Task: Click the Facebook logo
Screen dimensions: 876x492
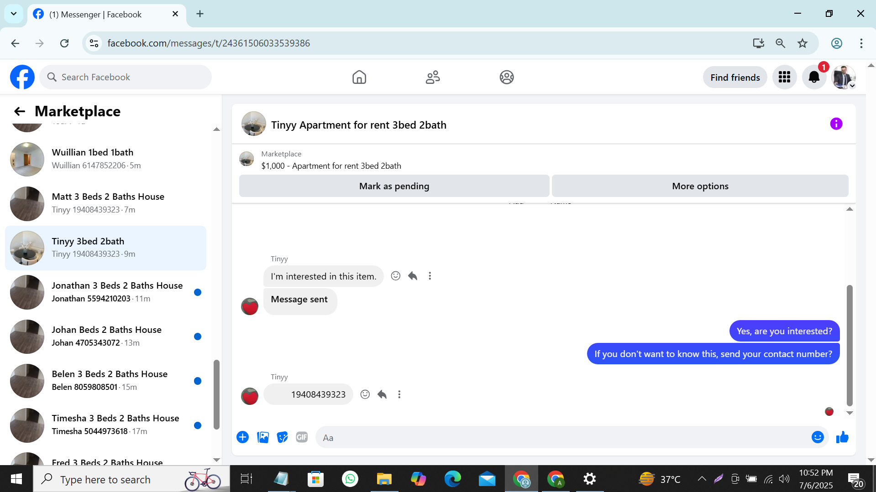Action: tap(22, 77)
